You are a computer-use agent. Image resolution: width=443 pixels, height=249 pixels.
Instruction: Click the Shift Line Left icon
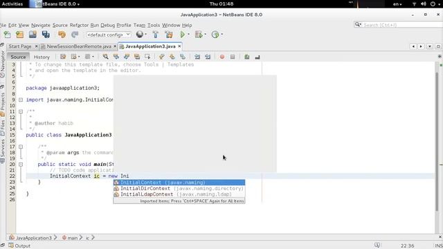197,57
